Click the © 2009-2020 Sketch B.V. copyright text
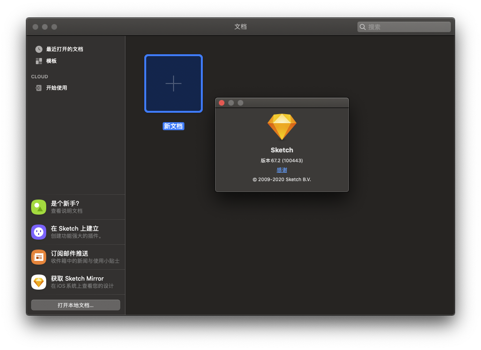 [282, 179]
